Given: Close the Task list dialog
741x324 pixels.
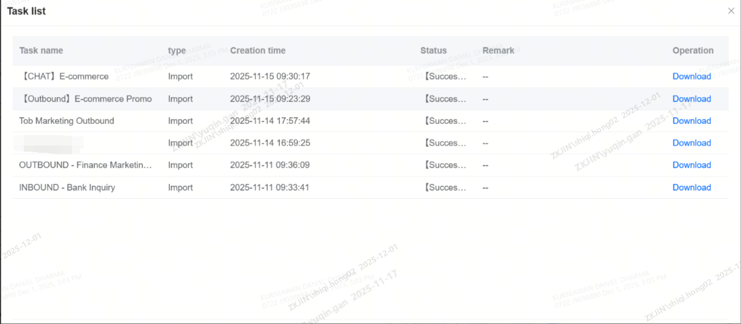Looking at the screenshot, I should coord(731,11).
